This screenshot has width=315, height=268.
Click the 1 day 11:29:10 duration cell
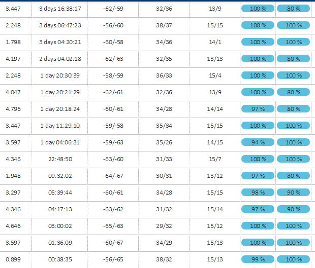60,126
